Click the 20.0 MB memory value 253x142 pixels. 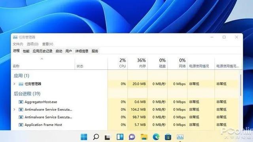click(x=139, y=84)
